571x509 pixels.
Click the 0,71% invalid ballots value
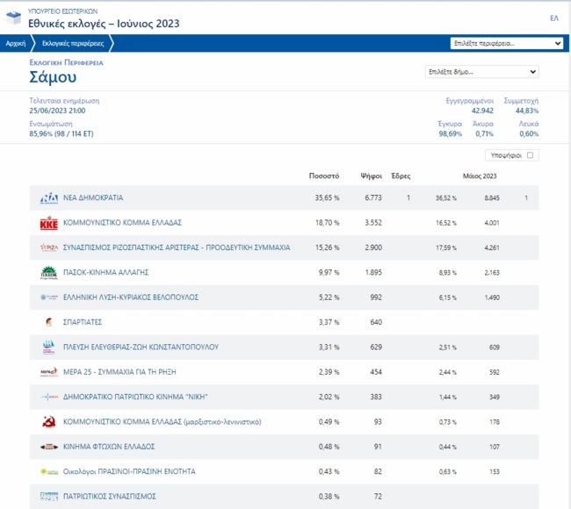coord(484,134)
